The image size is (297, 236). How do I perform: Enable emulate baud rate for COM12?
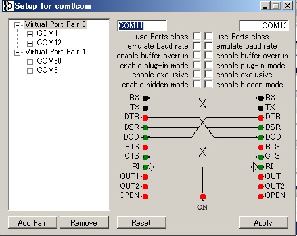[x=208, y=46]
